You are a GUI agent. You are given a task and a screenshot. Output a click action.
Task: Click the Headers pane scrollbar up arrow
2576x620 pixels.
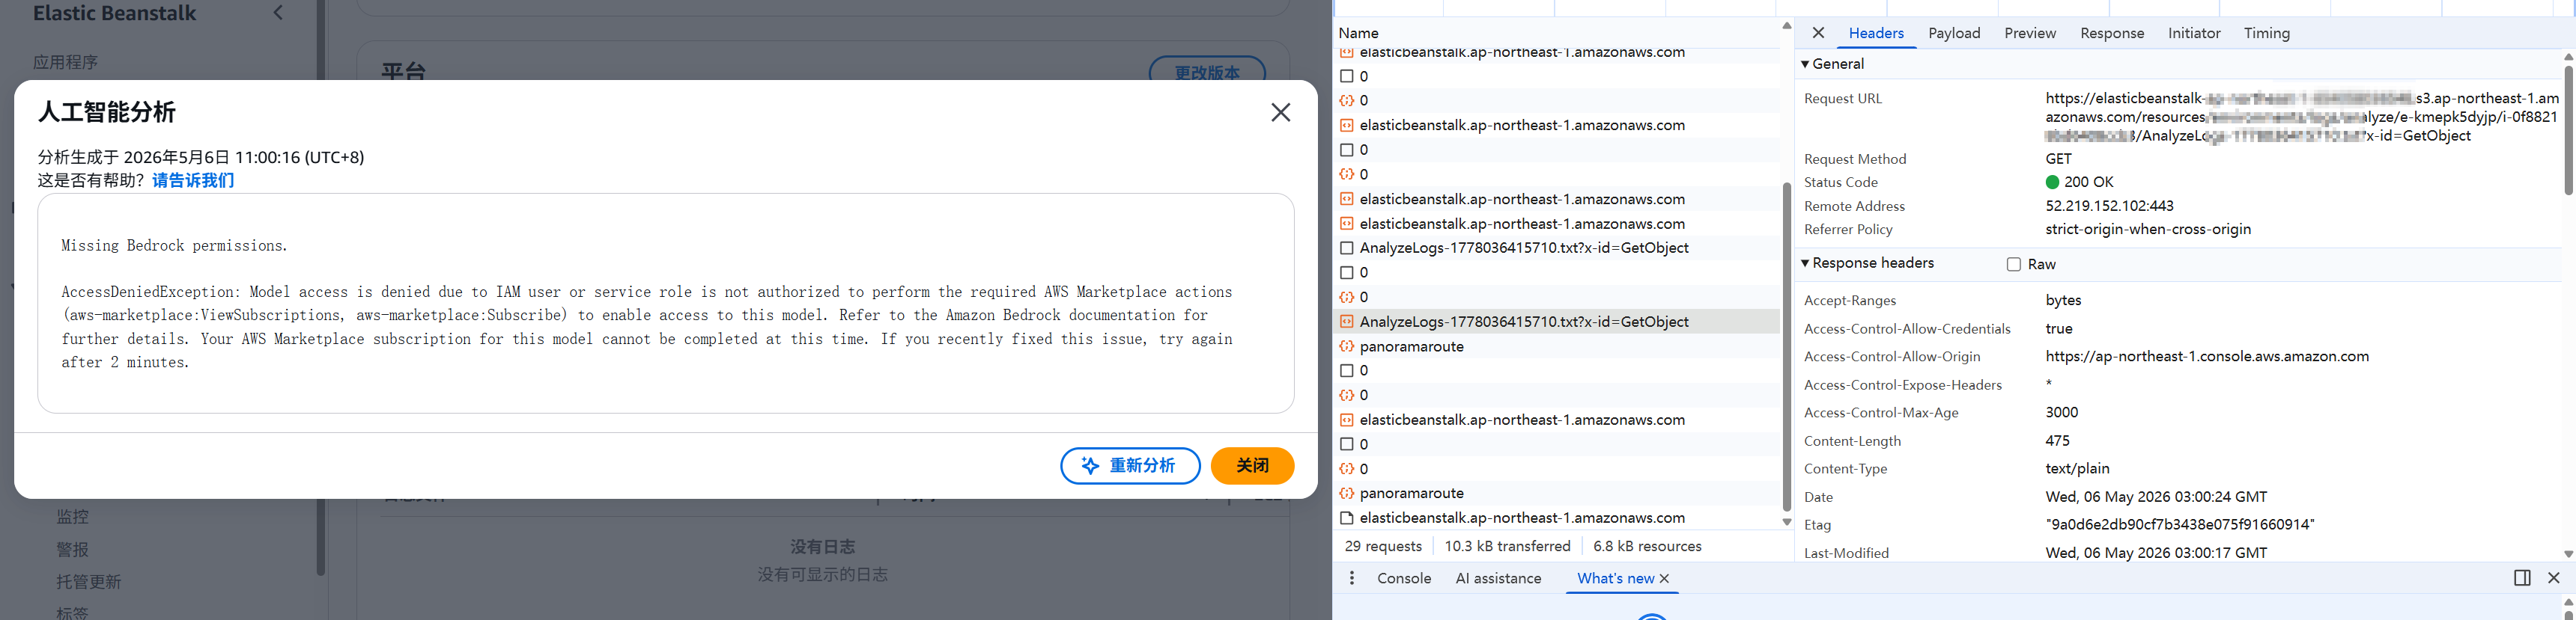tap(2568, 57)
